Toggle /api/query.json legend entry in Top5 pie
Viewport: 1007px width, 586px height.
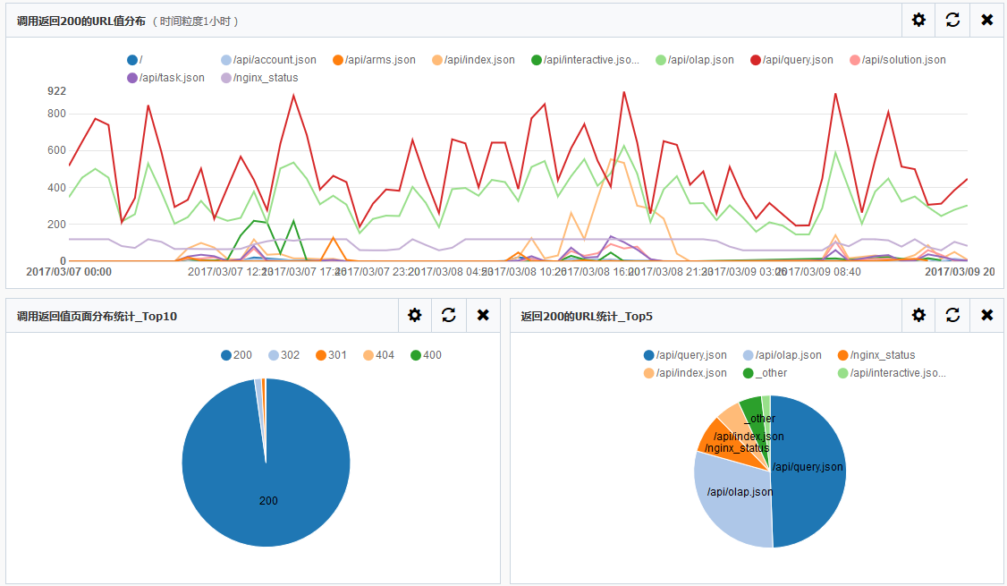pos(685,354)
